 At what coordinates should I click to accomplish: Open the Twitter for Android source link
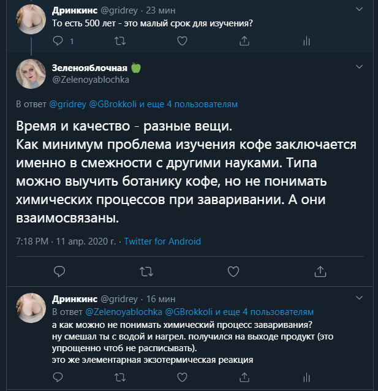click(162, 241)
